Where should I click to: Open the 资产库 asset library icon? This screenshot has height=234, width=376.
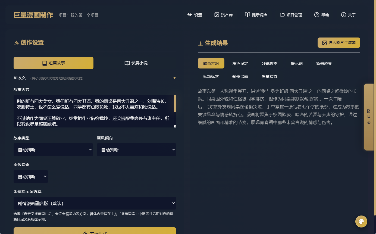pos(217,15)
